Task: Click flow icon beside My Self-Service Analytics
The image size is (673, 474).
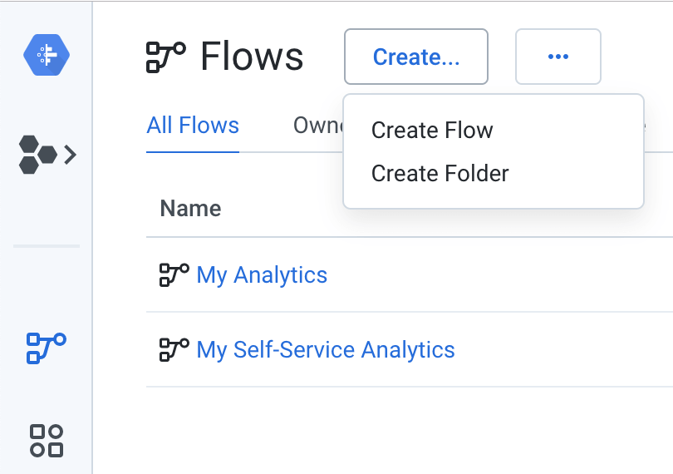Action: (x=174, y=350)
